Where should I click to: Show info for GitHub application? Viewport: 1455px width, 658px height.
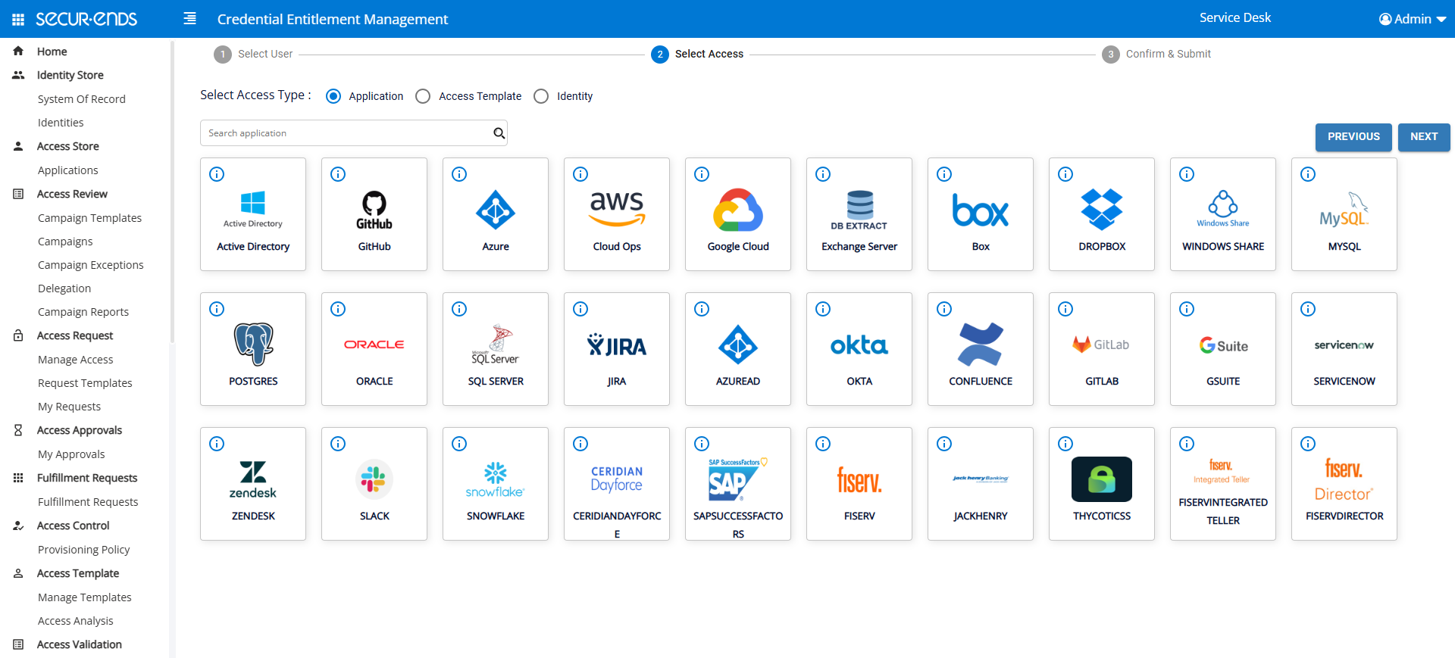(x=338, y=174)
